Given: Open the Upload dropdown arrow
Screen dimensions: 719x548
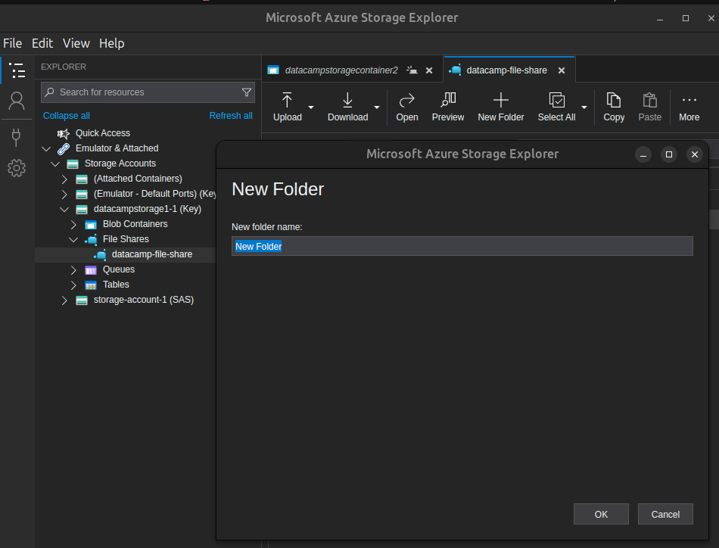Looking at the screenshot, I should [311, 107].
